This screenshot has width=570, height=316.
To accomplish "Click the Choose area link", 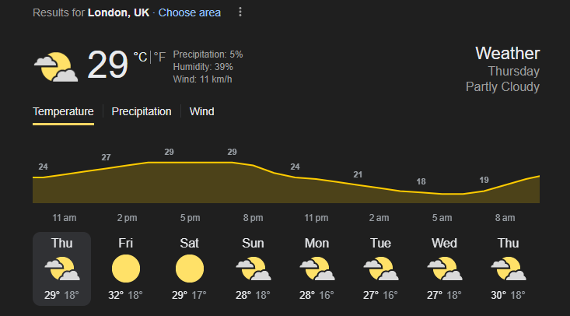I will coord(190,12).
